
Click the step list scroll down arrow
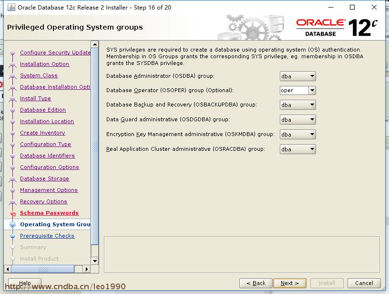(95, 261)
